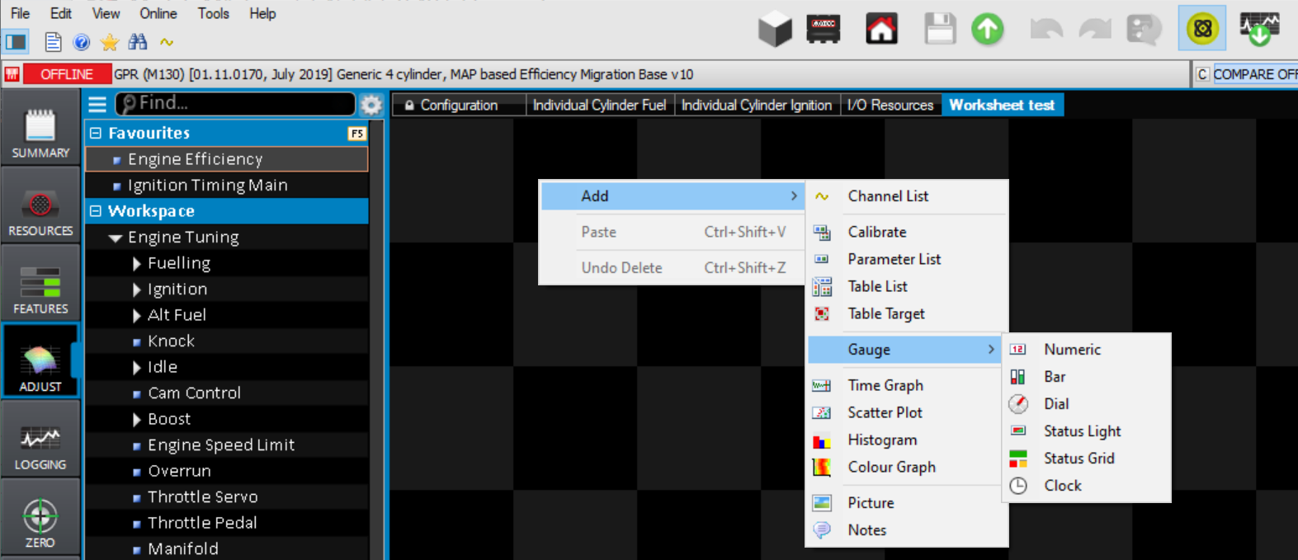This screenshot has height=560, width=1298.
Task: Click the binoculars search icon
Action: point(137,42)
